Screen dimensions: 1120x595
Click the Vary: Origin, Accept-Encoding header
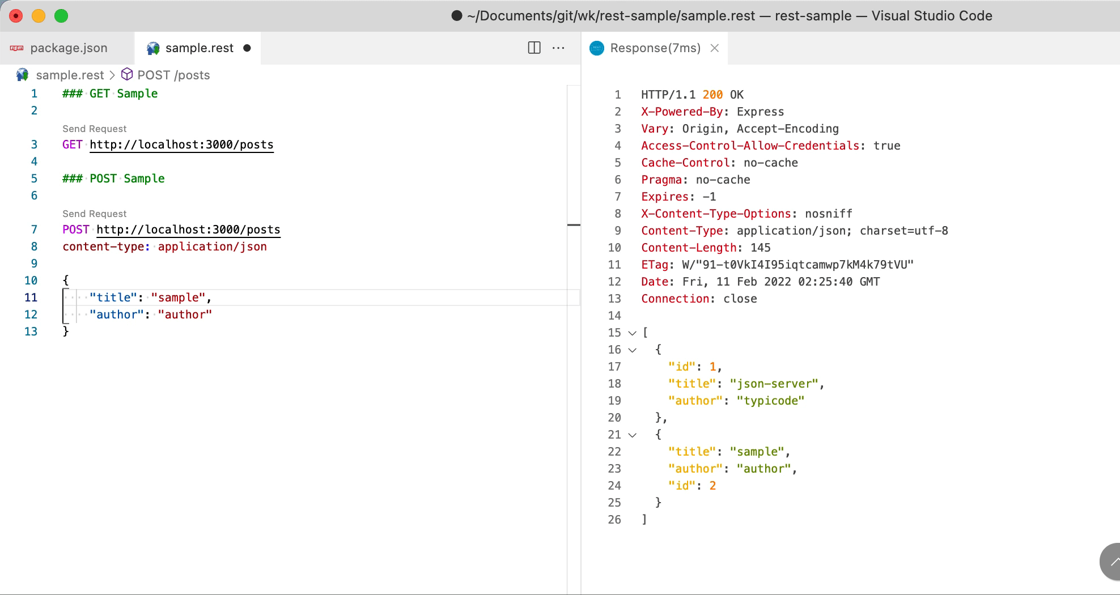[x=740, y=129]
